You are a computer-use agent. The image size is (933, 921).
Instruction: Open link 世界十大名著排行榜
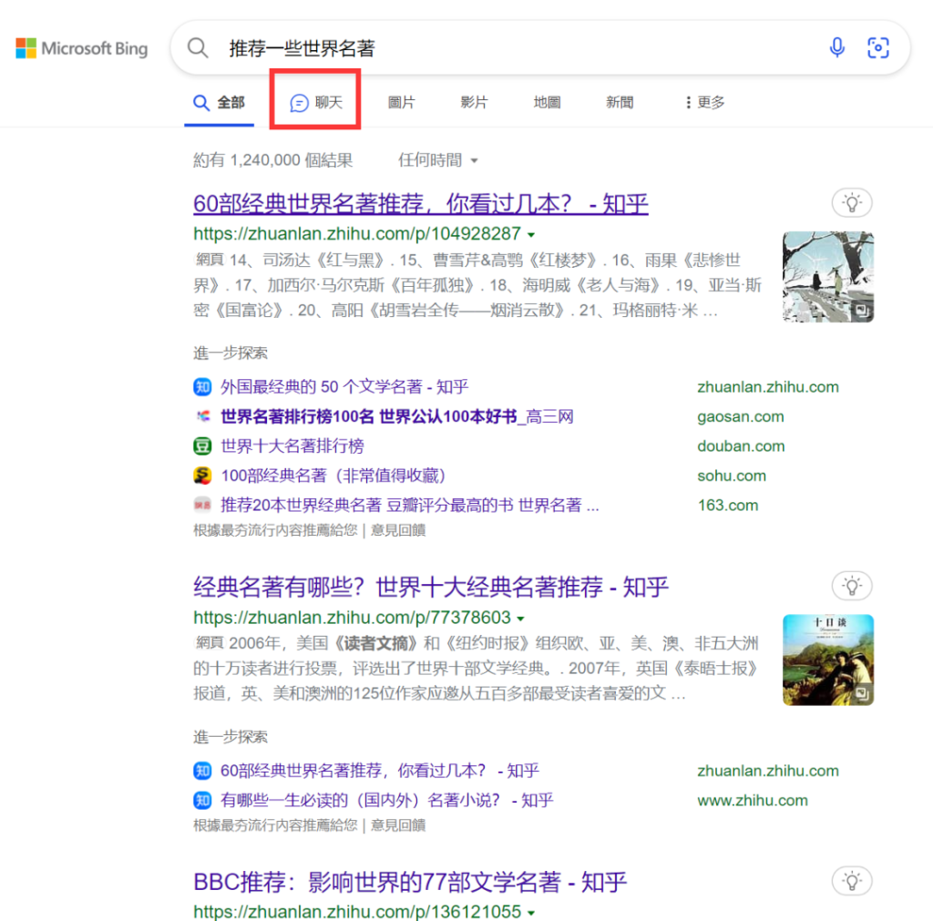pos(292,446)
